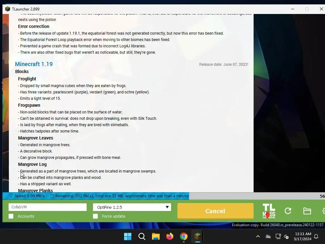
Task: Open Windows Start menu
Action: (128, 236)
